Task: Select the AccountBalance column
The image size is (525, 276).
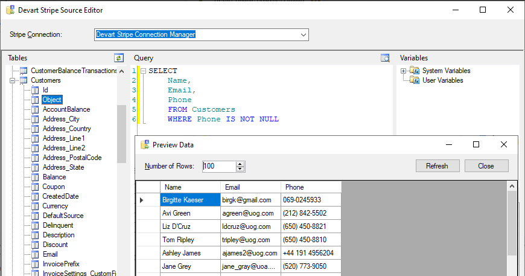Action: (66, 109)
